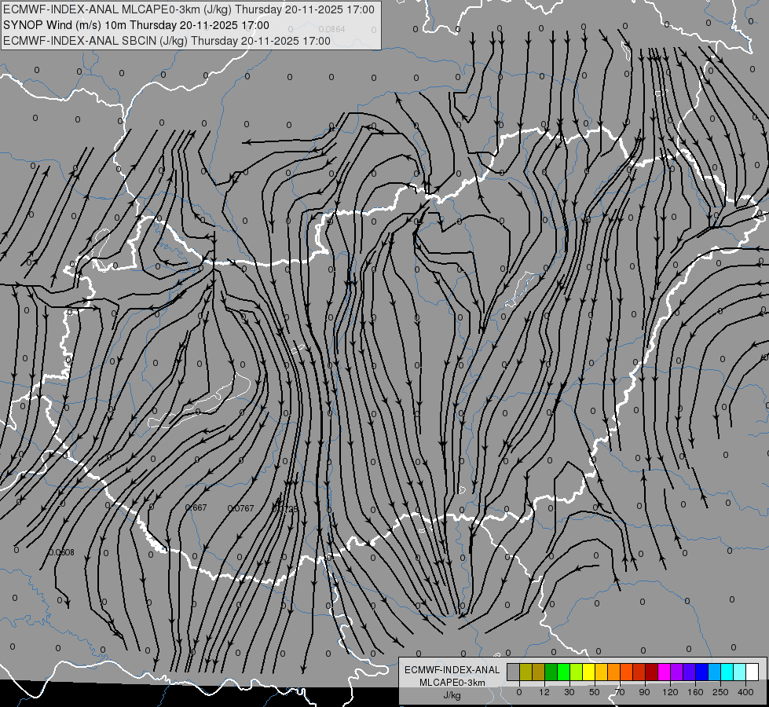
Task: Click the 'J/kg' unit label in the legend
Action: coord(452,694)
